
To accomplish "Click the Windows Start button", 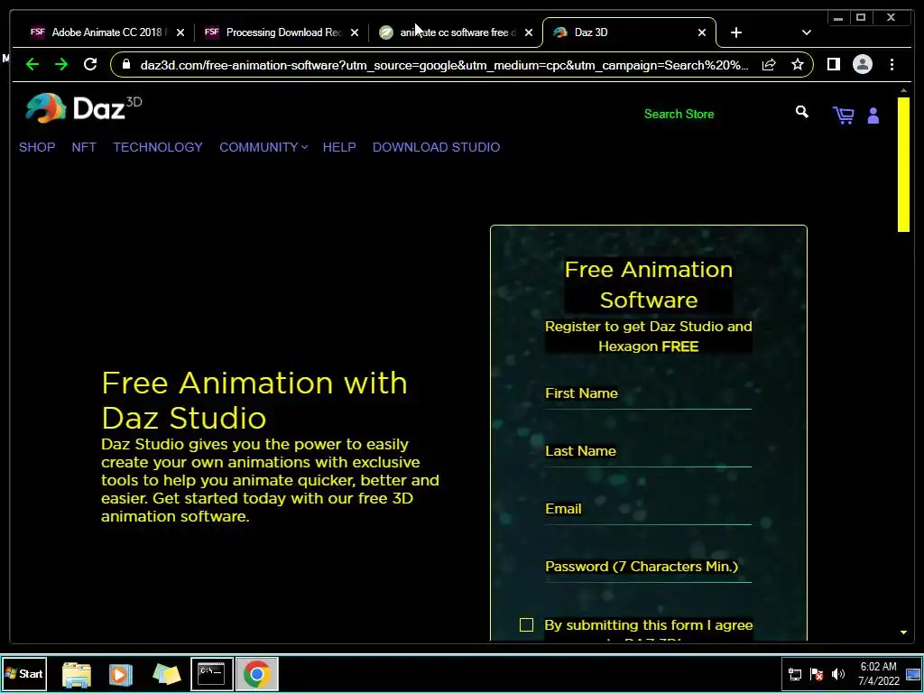I will click(24, 673).
